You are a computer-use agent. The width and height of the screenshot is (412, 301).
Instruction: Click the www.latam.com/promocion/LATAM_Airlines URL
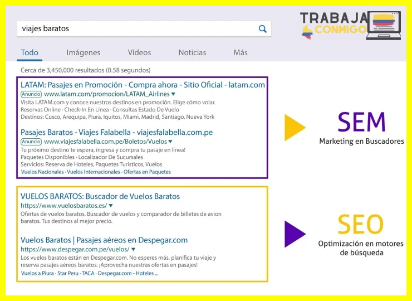[107, 94]
